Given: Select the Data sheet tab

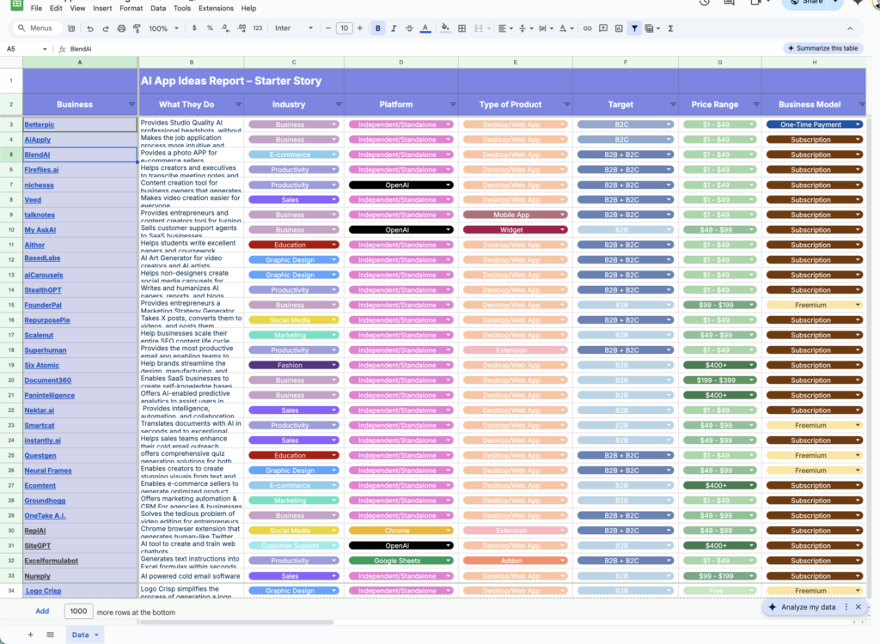Looking at the screenshot, I should point(84,635).
